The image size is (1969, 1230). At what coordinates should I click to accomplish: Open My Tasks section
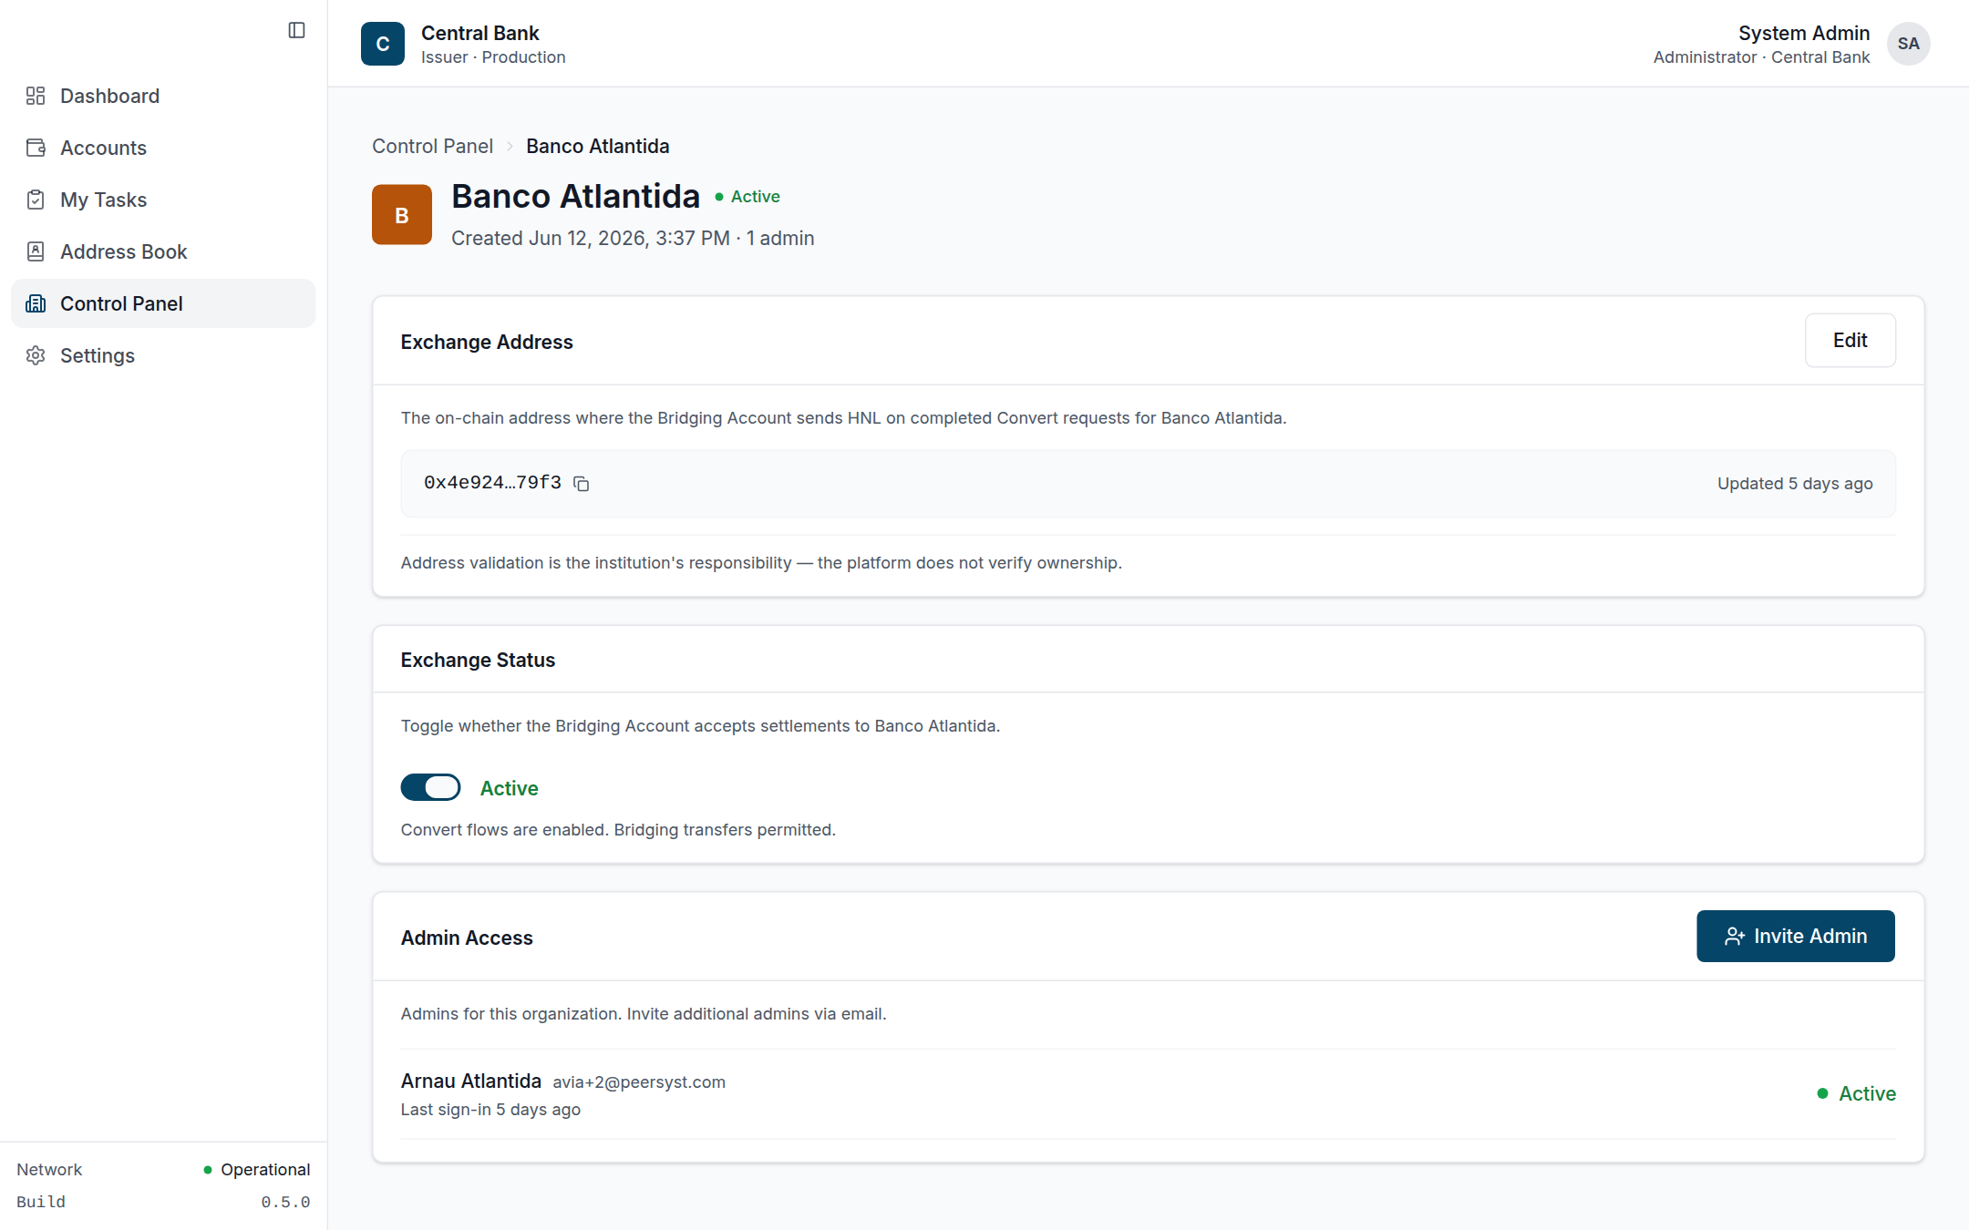tap(163, 200)
